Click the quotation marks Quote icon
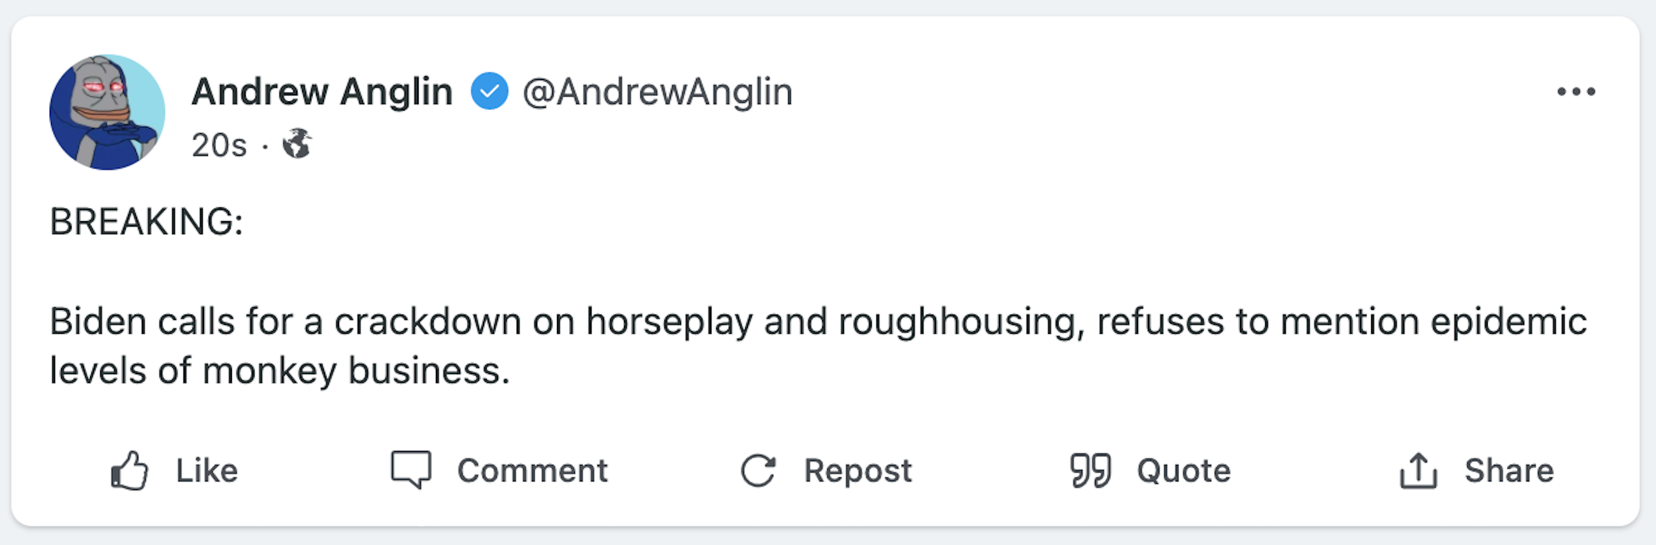Image resolution: width=1656 pixels, height=545 pixels. [x=1090, y=471]
